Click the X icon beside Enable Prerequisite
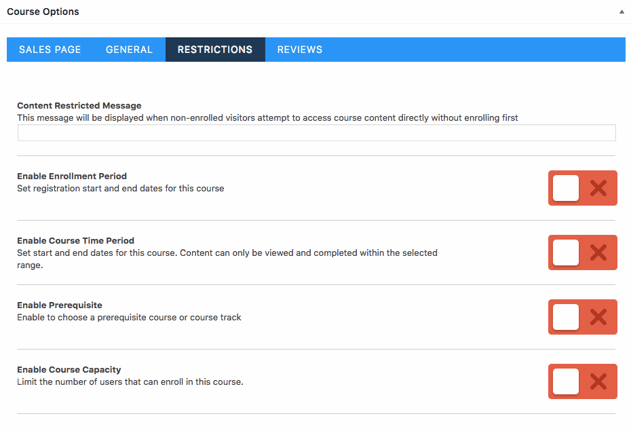The height and width of the screenshot is (431, 631). [598, 317]
